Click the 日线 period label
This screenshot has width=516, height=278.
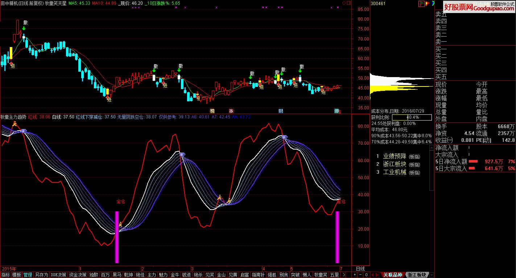tap(360, 269)
